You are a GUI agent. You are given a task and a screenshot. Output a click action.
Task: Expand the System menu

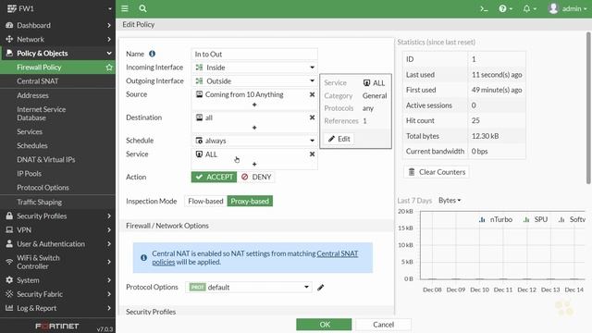57,280
